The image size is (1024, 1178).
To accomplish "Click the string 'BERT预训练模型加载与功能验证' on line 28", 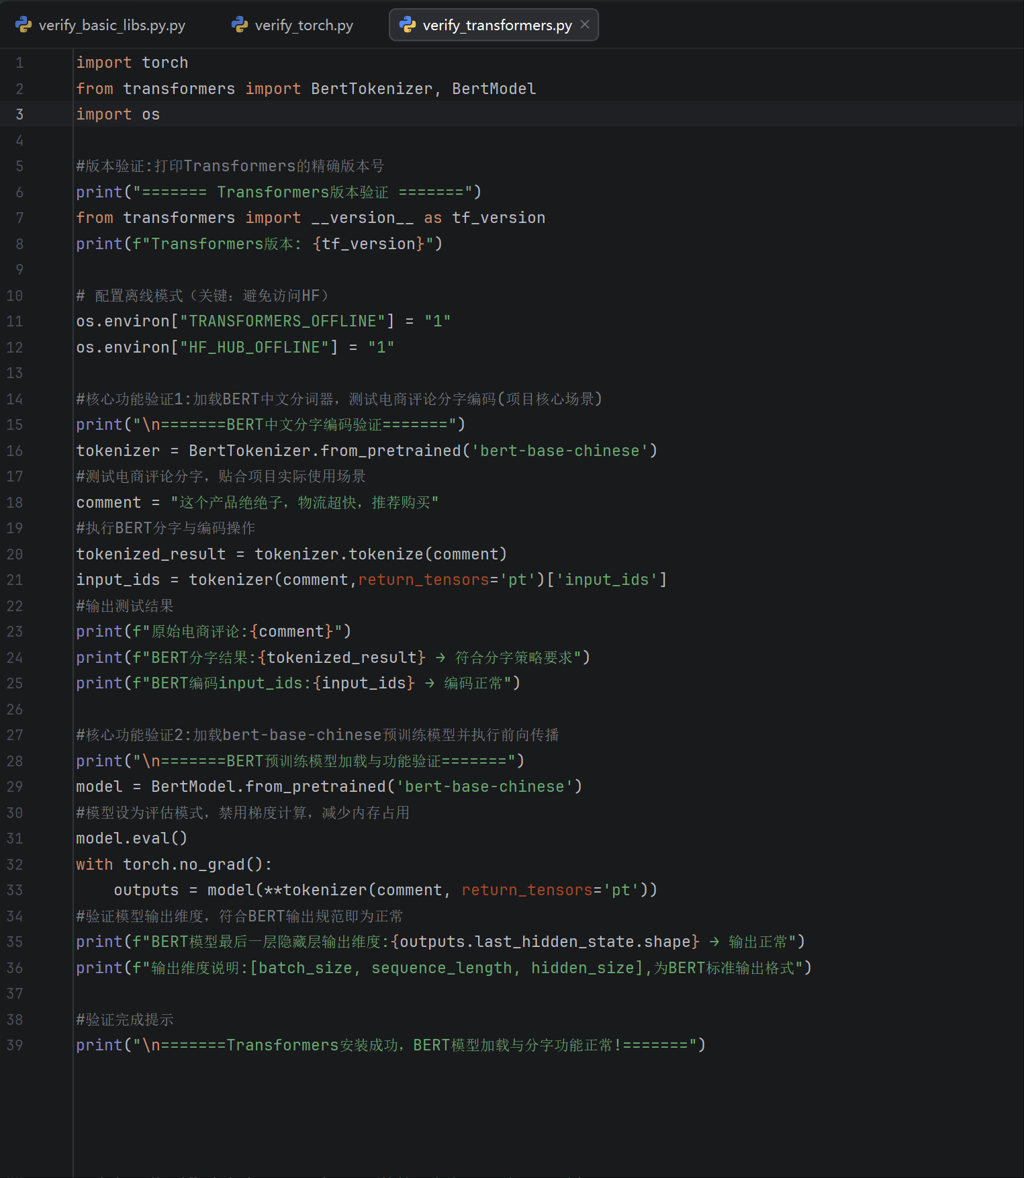I will (334, 761).
